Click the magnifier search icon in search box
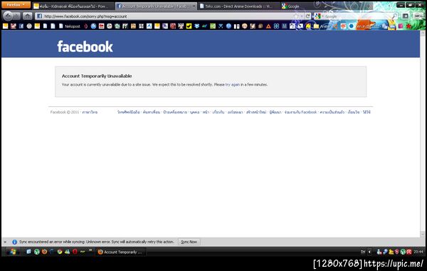The image size is (427, 271). 394,16
